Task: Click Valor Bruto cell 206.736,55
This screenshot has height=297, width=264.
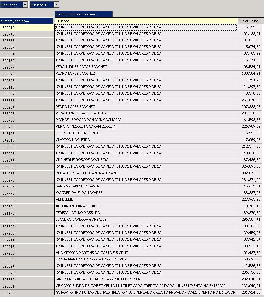Action: tap(249, 272)
